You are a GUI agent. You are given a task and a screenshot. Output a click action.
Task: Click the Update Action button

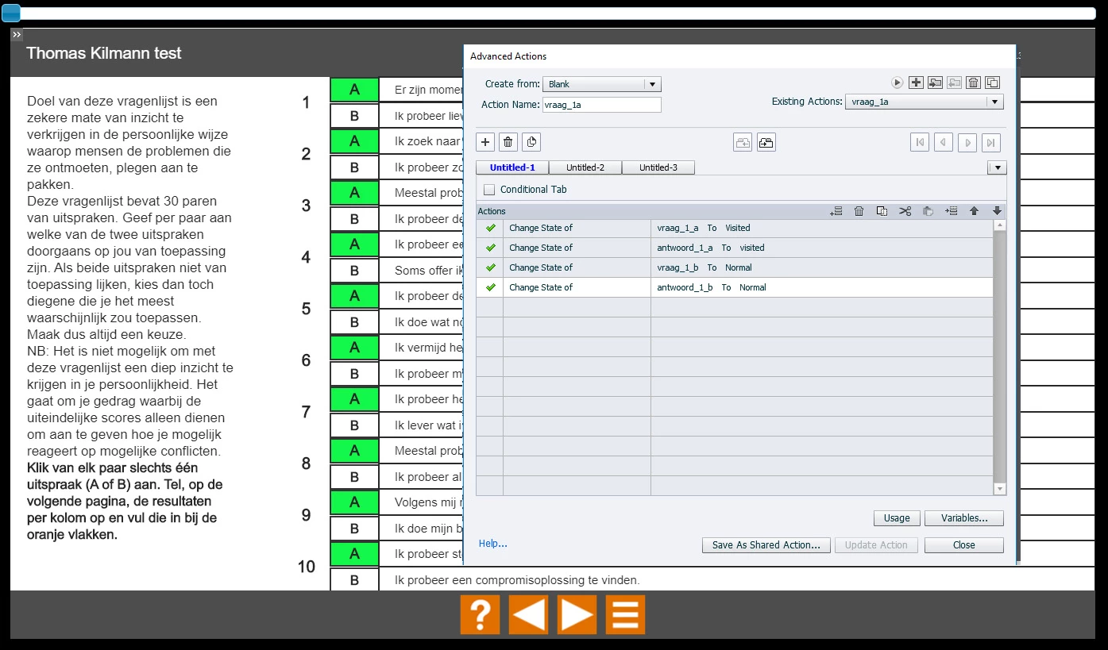tap(876, 545)
